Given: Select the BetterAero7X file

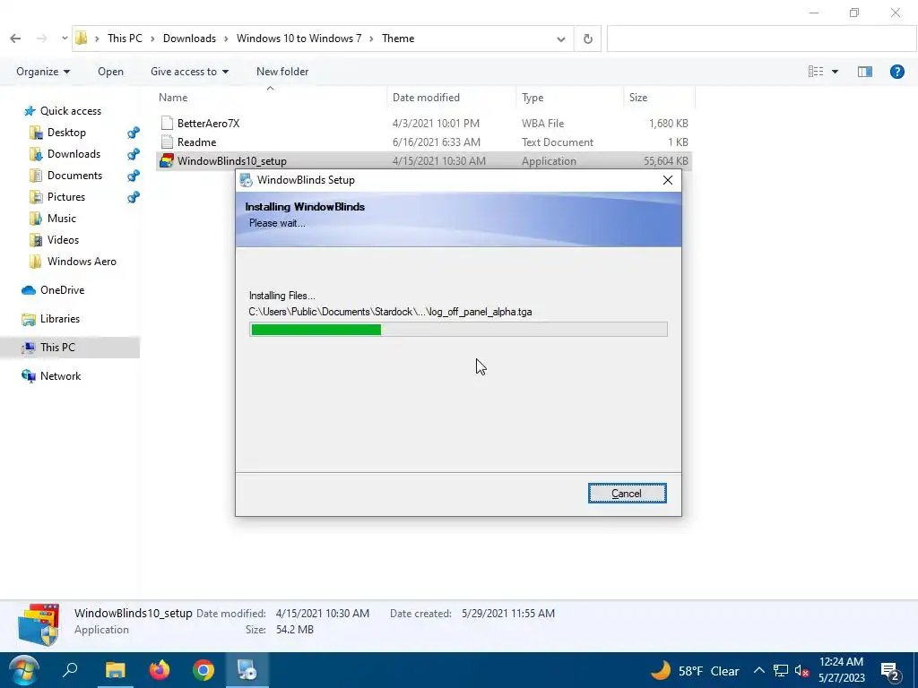Looking at the screenshot, I should tap(424, 124).
